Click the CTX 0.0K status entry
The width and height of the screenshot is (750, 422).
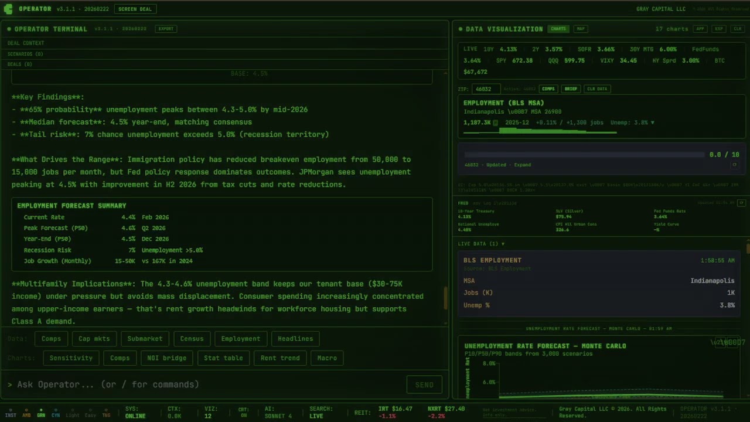pyautogui.click(x=174, y=413)
